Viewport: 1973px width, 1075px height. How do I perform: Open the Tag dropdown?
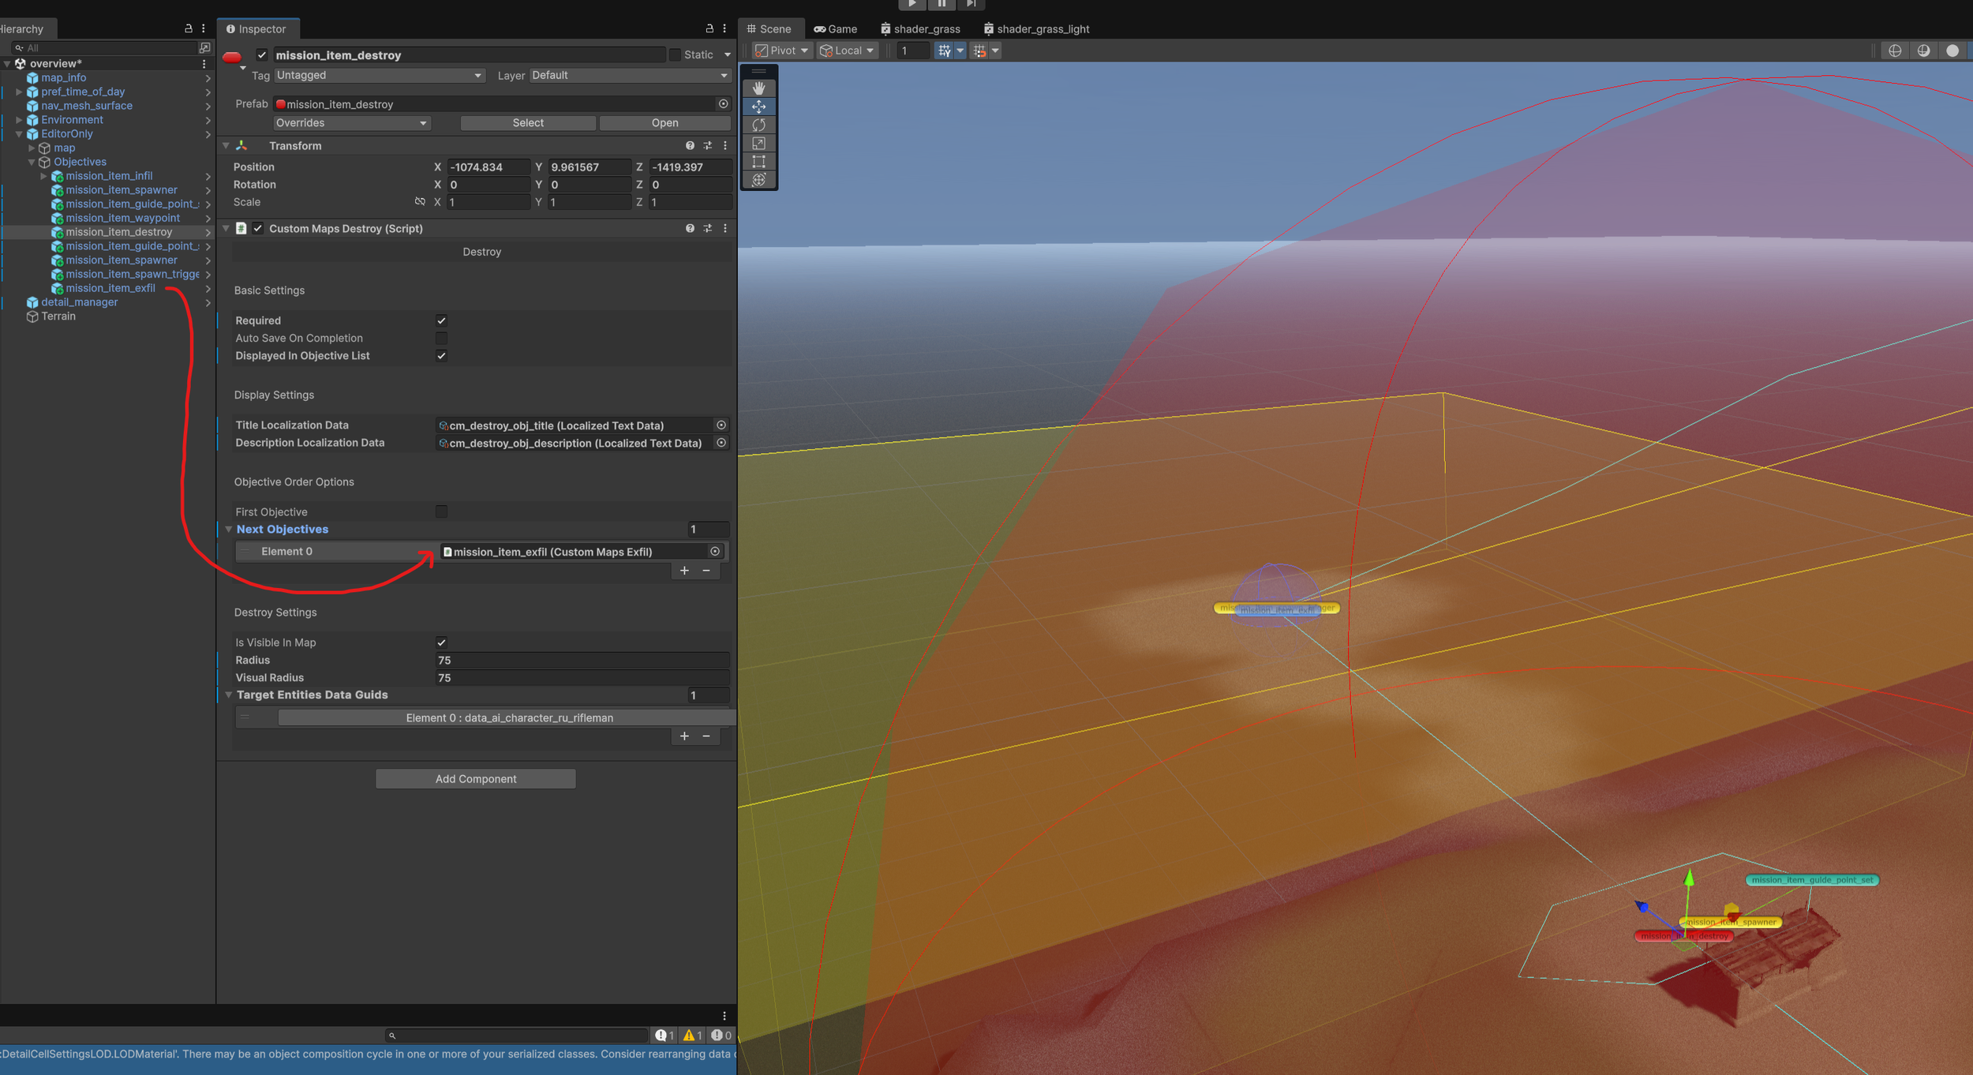[x=379, y=75]
